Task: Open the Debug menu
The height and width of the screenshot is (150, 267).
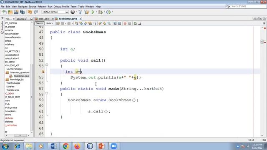Action: (x=57, y=7)
